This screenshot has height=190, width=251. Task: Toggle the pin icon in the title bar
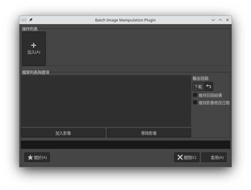[x=31, y=20]
